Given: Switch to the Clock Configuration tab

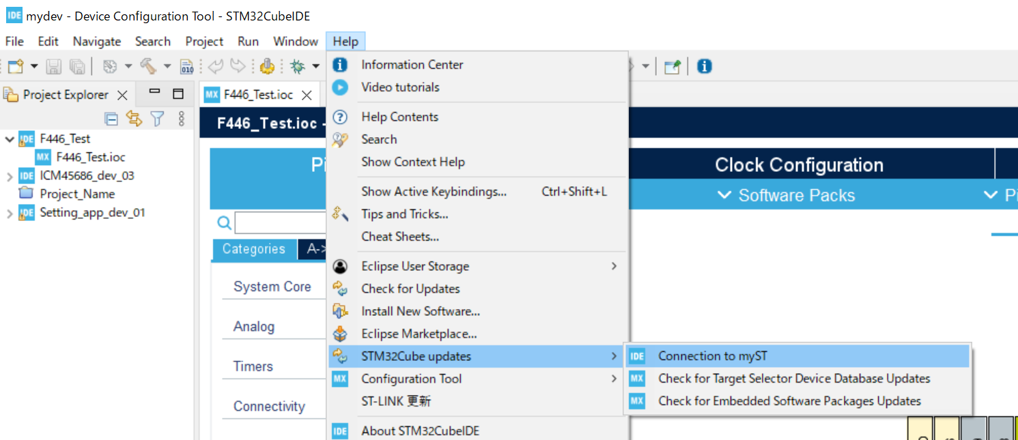Looking at the screenshot, I should 799,165.
